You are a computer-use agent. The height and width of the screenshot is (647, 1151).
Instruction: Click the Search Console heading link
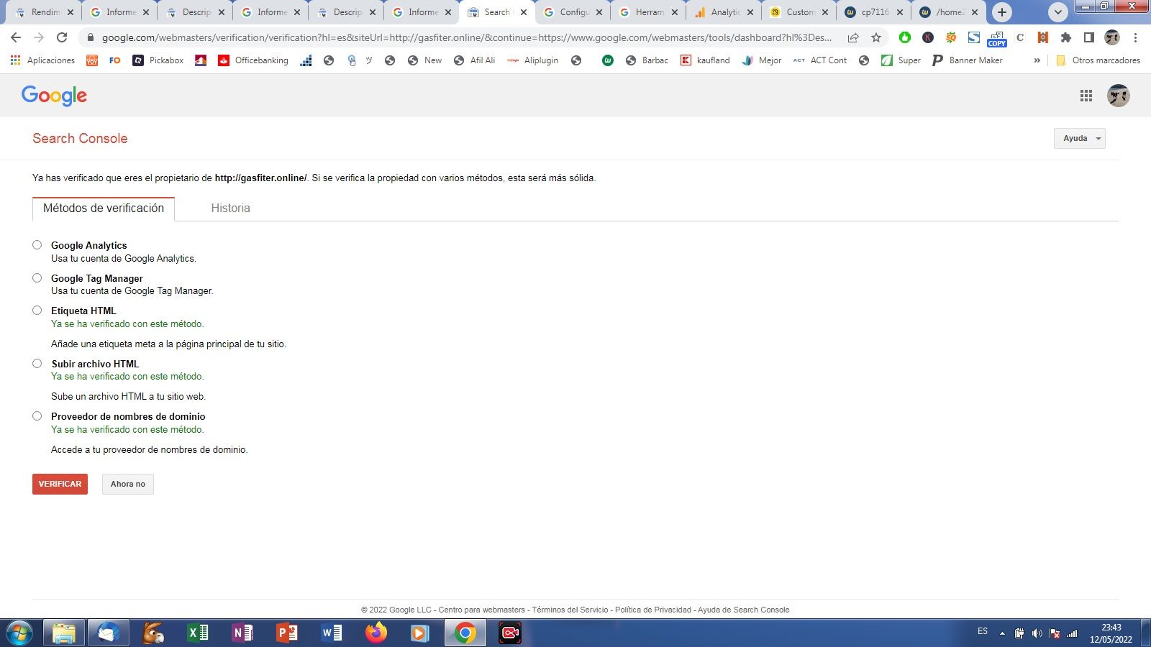click(80, 138)
